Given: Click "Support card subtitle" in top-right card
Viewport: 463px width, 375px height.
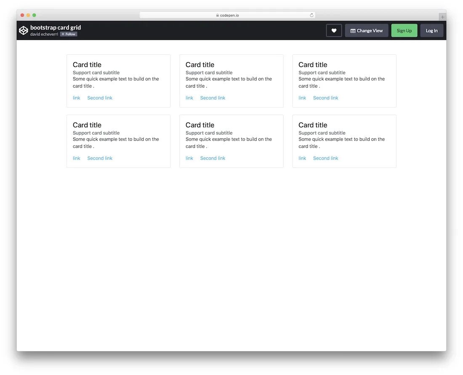Looking at the screenshot, I should (x=322, y=73).
